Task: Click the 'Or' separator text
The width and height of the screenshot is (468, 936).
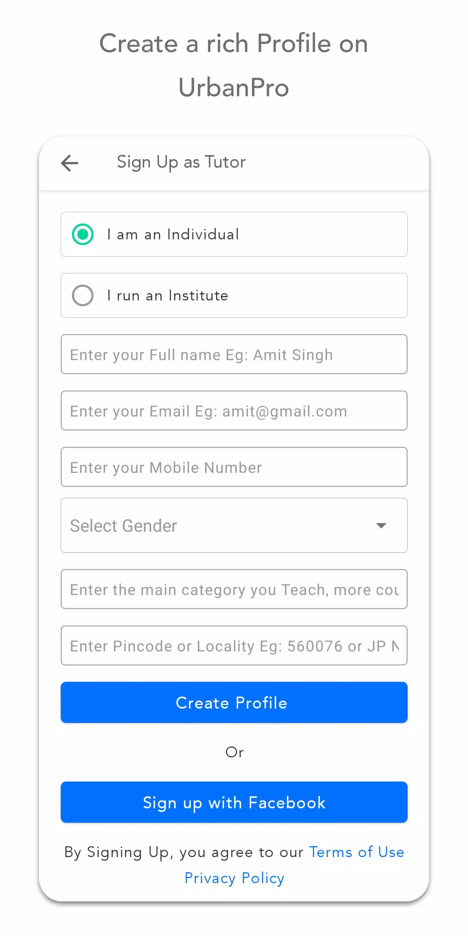Action: [234, 752]
